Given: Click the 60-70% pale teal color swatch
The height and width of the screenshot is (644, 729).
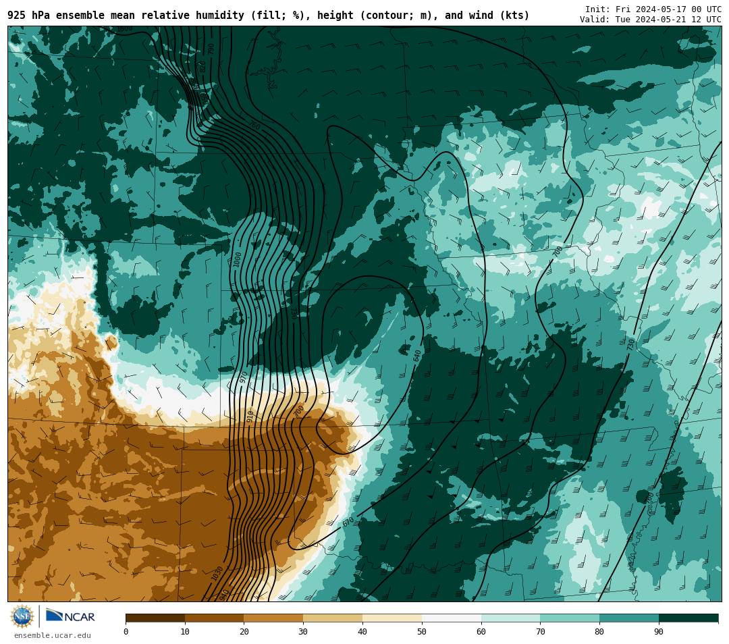Looking at the screenshot, I should tap(510, 618).
